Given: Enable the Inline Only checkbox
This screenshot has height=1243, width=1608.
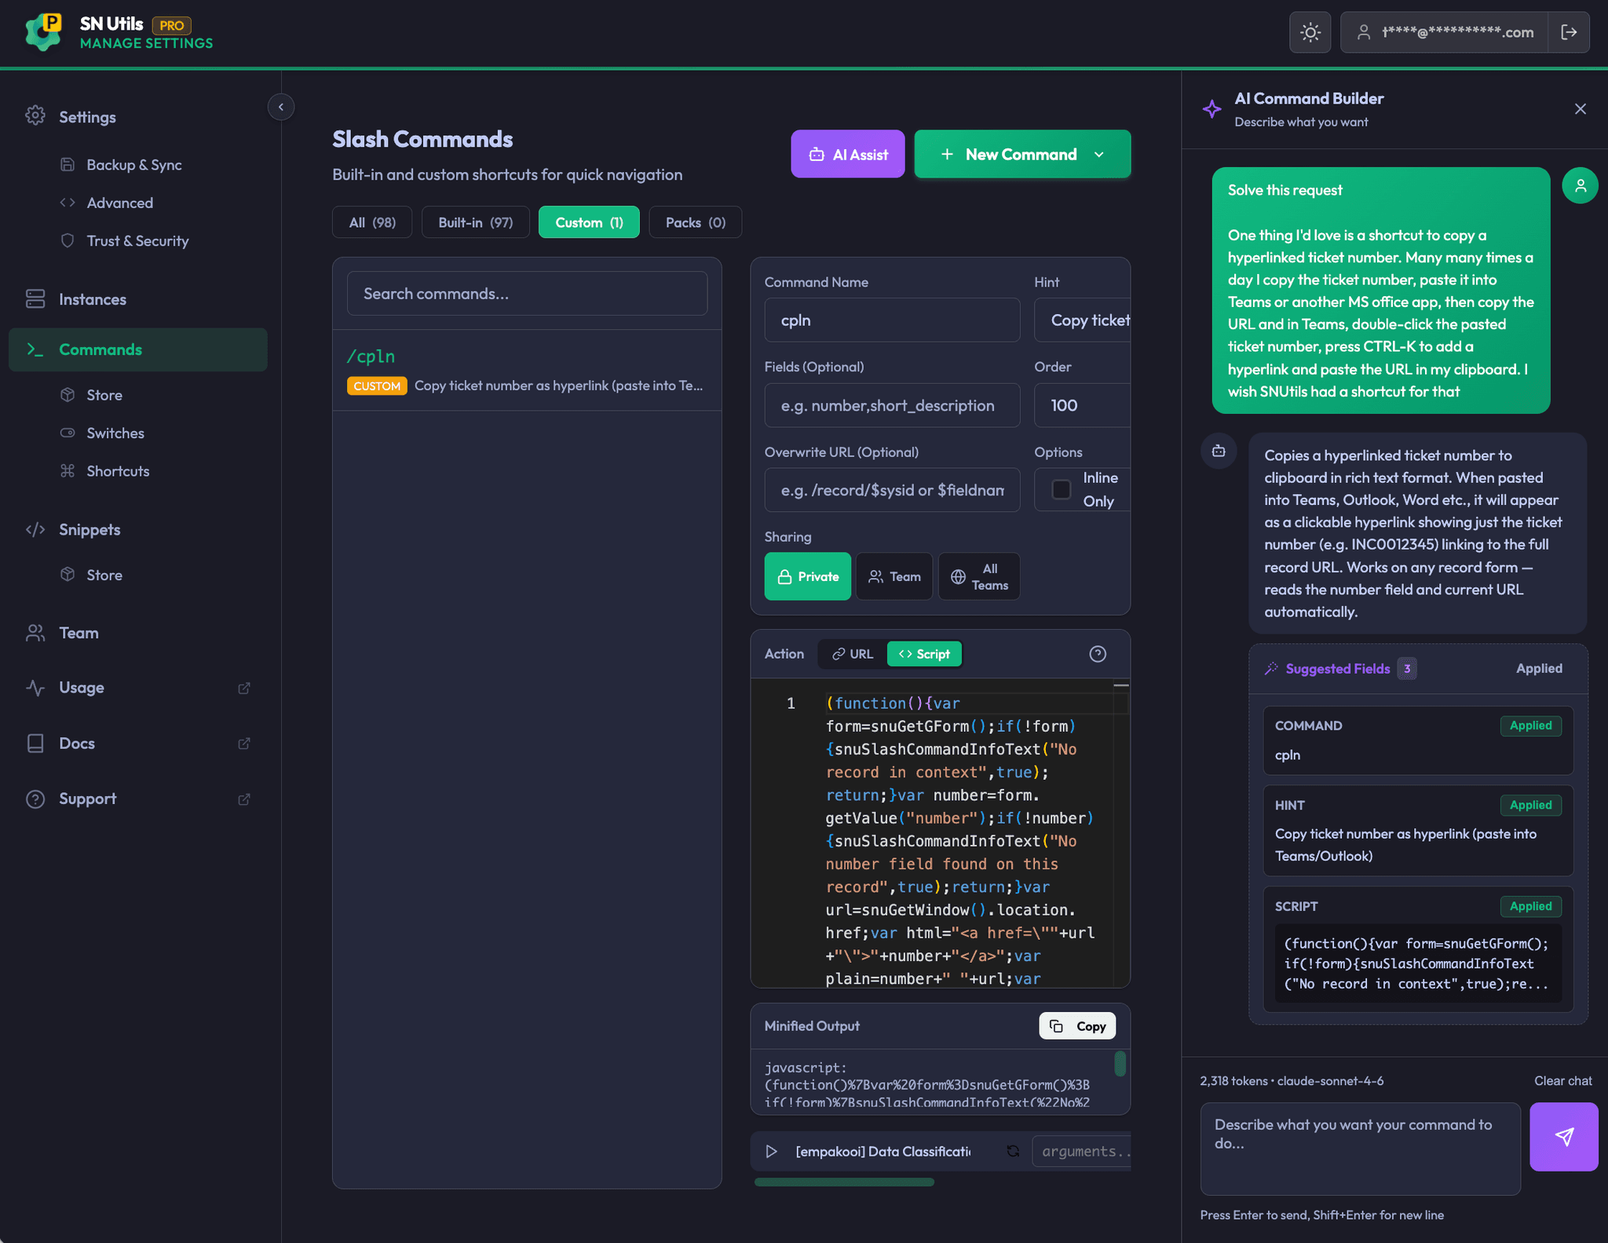Looking at the screenshot, I should point(1062,489).
